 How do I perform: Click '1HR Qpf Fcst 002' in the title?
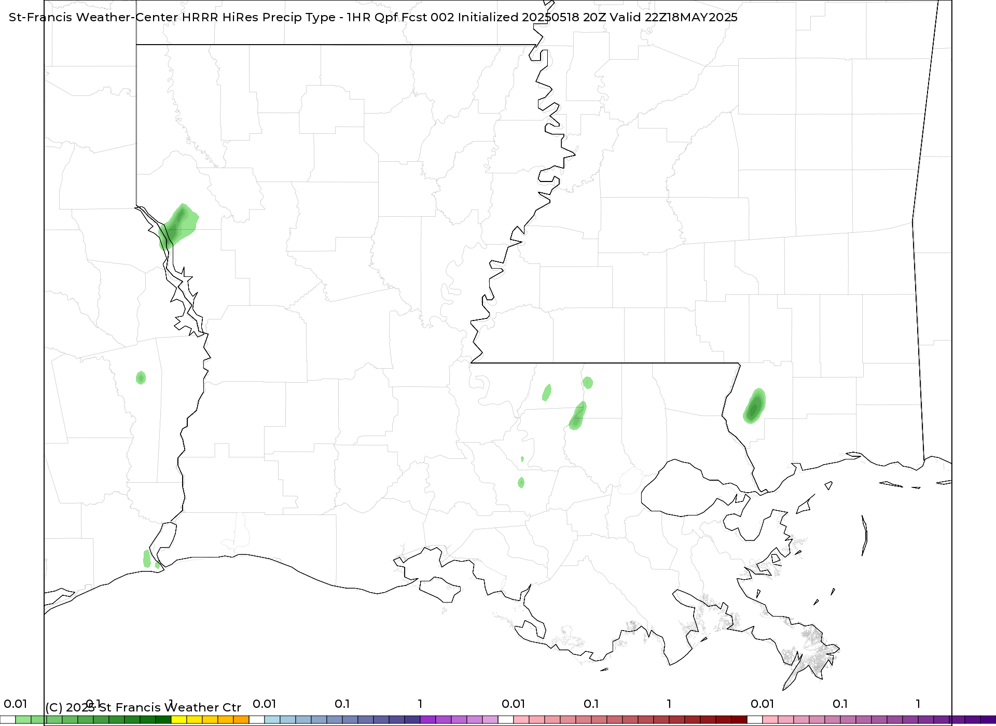pos(400,17)
